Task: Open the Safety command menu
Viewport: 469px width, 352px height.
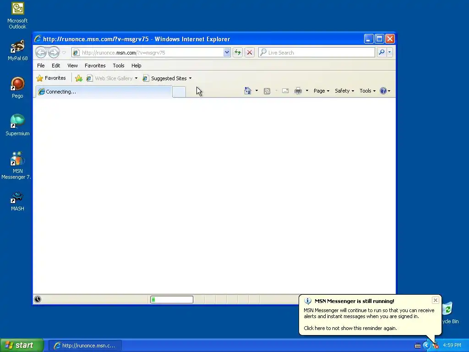Action: 344,91
